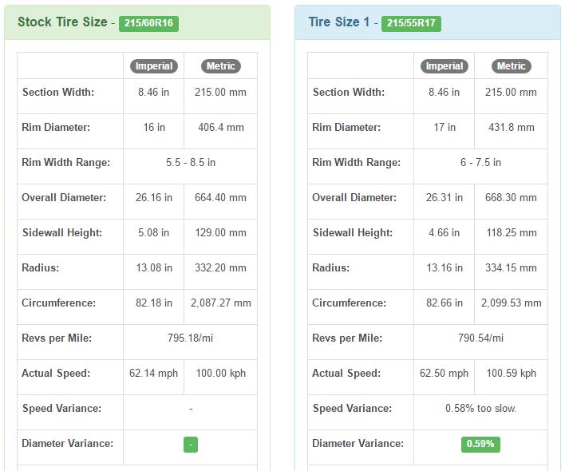Click the 6 - 7.5 in rim width range
Image resolution: width=565 pixels, height=471 pixels.
[x=480, y=163]
